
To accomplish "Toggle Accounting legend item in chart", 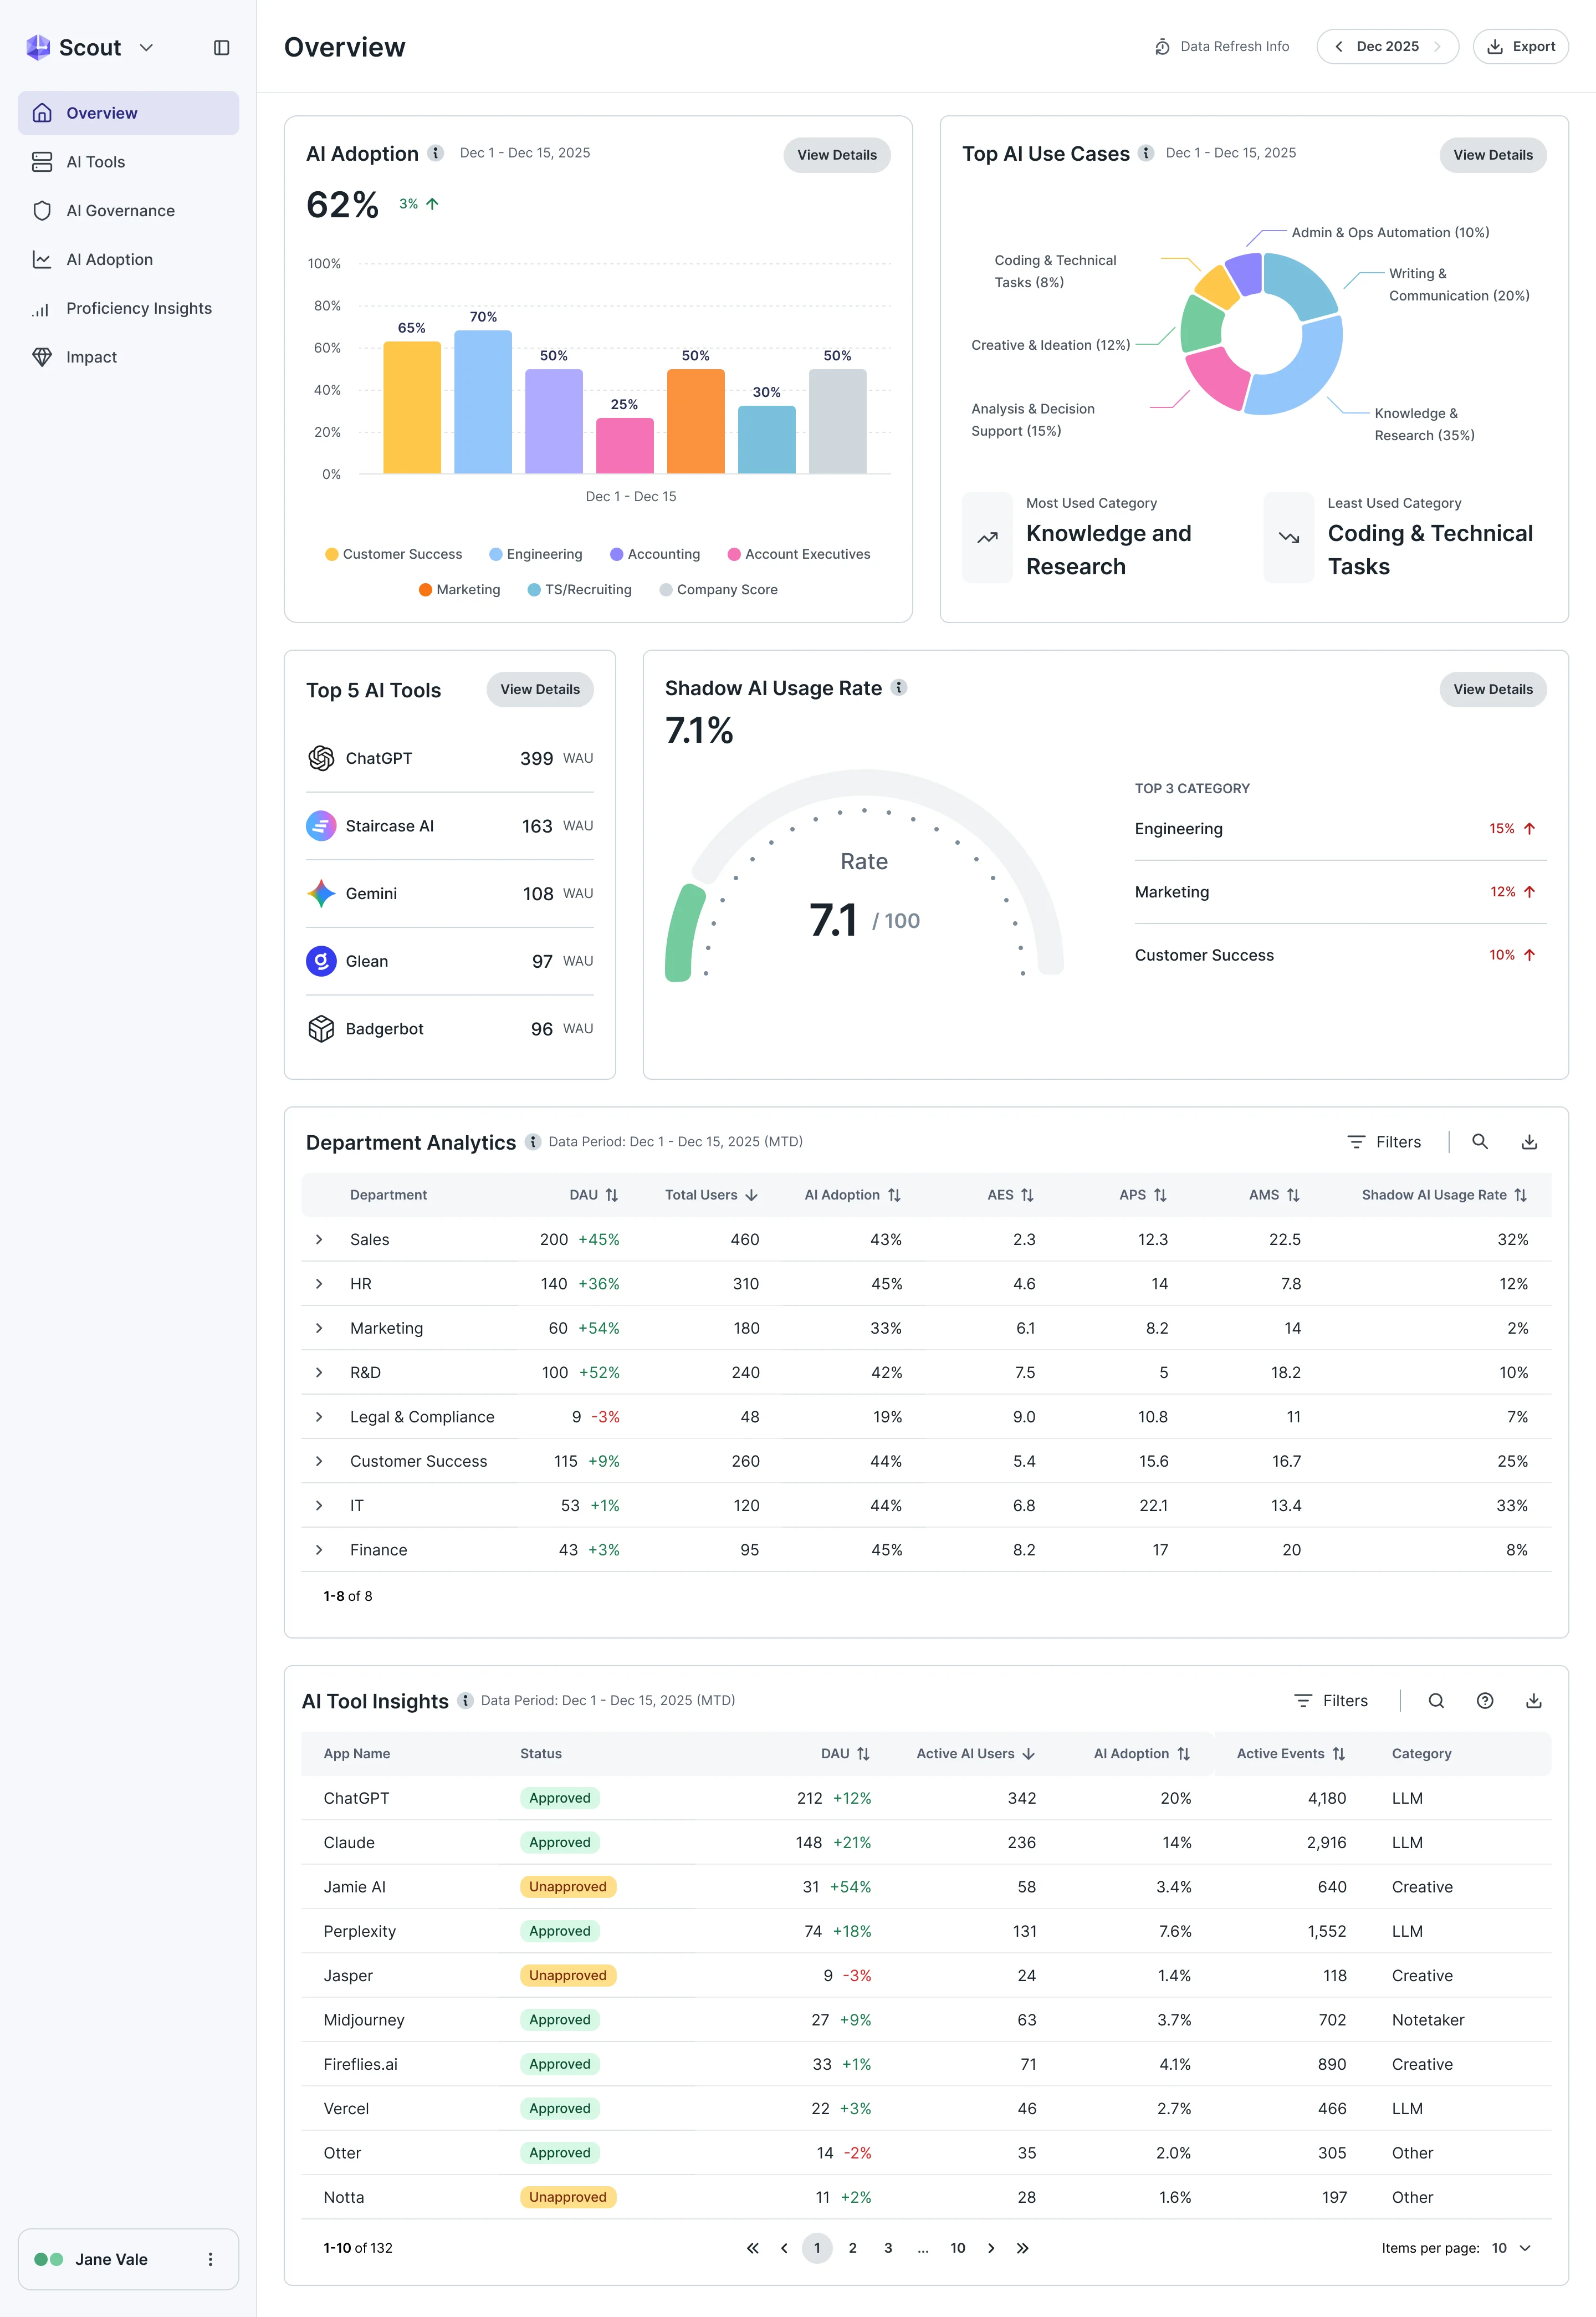I will pyautogui.click(x=655, y=554).
